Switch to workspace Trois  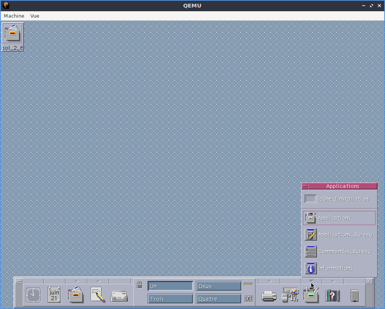[170, 299]
